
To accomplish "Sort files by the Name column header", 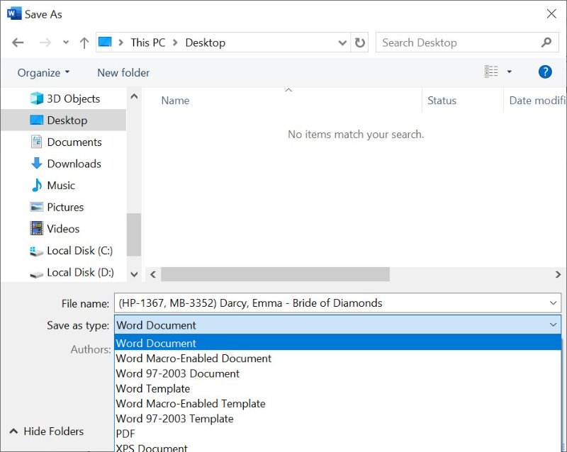I will click(175, 101).
